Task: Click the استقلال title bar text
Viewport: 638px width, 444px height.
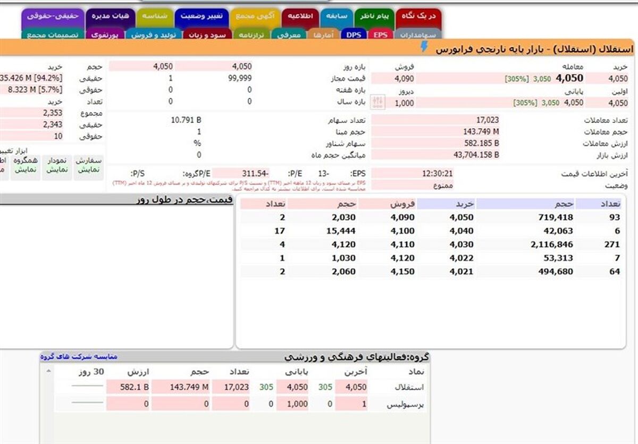Action: click(x=535, y=49)
